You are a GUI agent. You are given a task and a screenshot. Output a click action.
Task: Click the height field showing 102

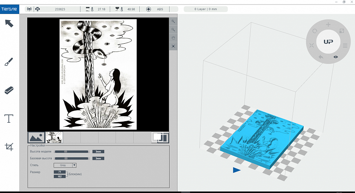coord(60,176)
